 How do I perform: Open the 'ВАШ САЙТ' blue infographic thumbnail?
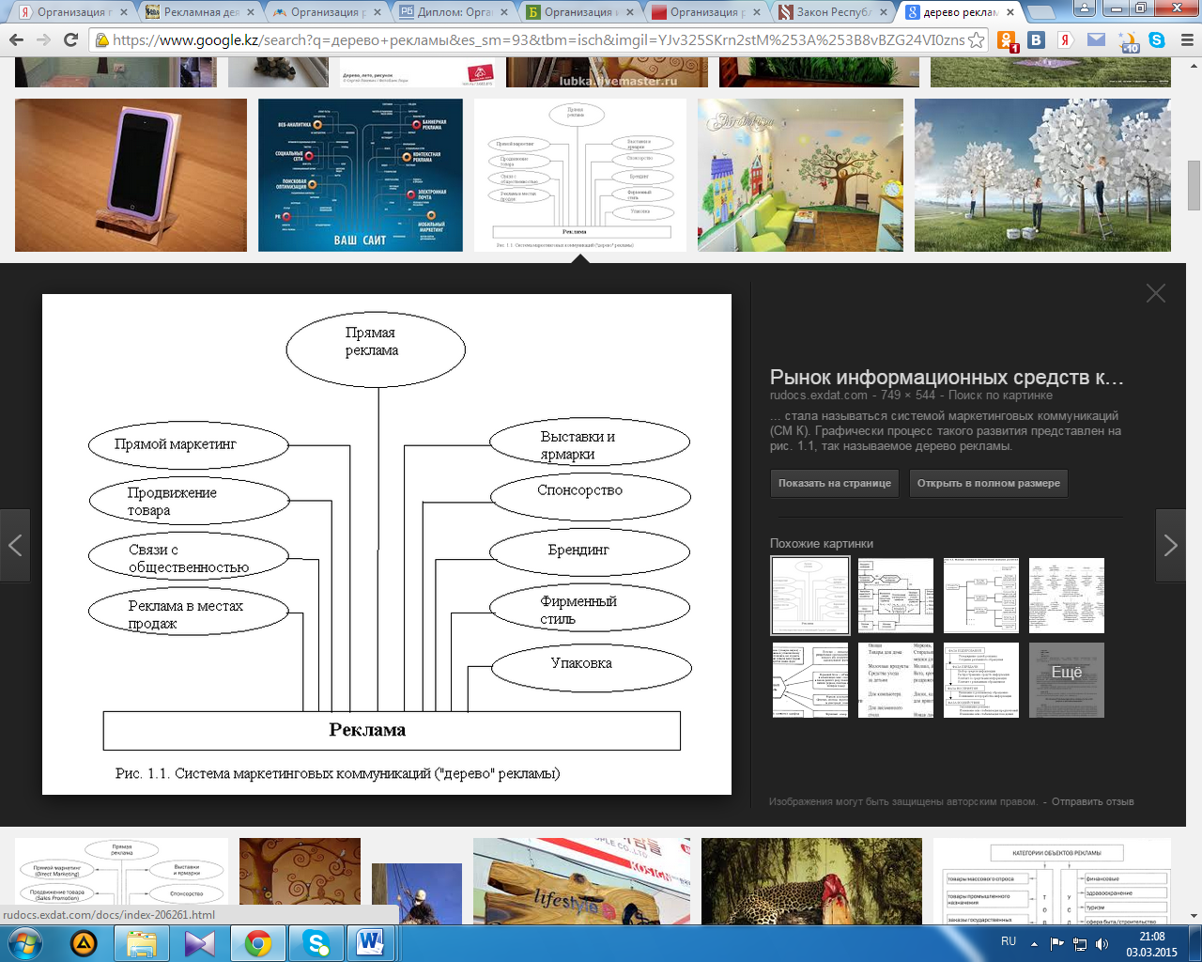tap(361, 175)
